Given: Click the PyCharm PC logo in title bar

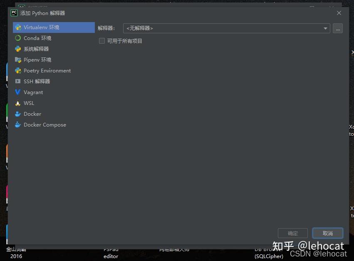Looking at the screenshot, I should (x=14, y=13).
